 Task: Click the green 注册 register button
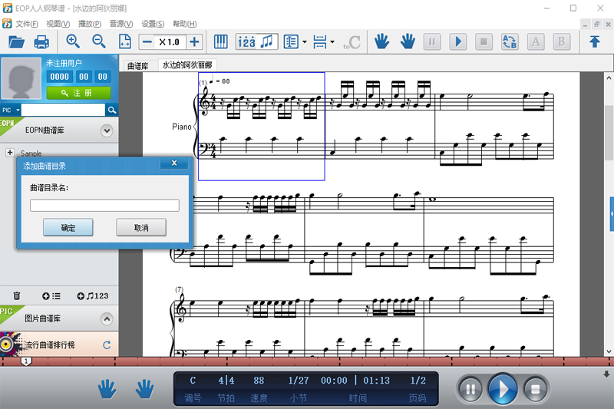coord(78,93)
